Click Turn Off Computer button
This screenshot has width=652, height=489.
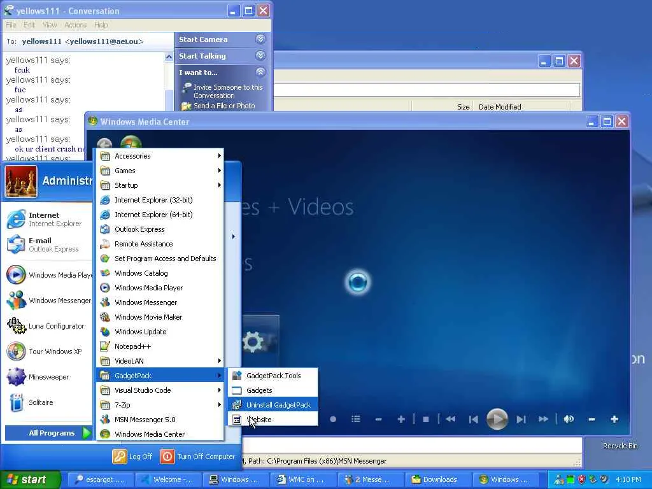[x=198, y=457]
